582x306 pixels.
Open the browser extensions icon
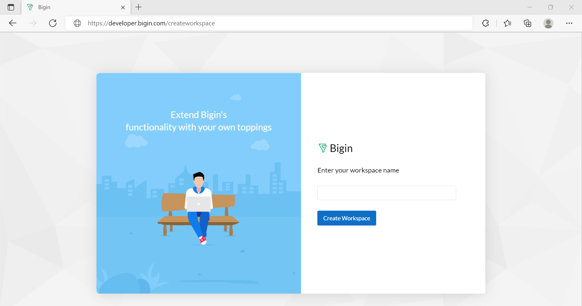pos(485,23)
